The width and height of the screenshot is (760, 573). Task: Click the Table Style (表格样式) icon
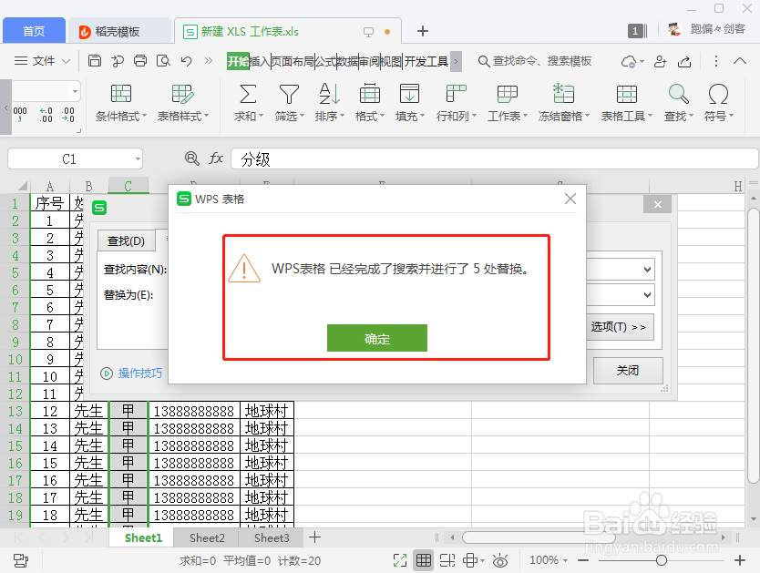click(183, 94)
